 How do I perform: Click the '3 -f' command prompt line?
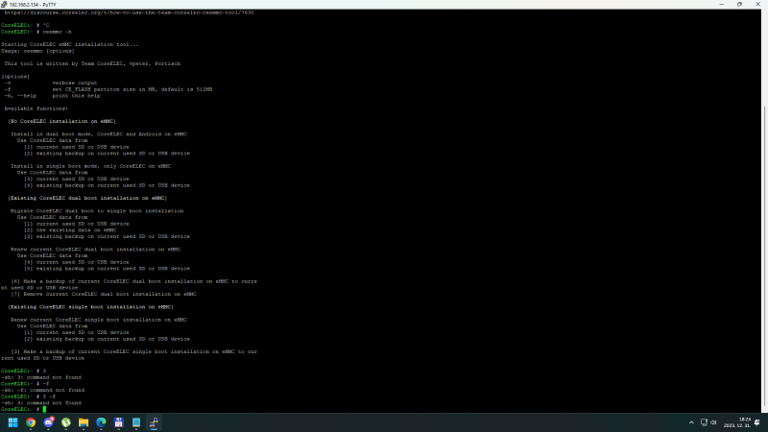point(29,396)
